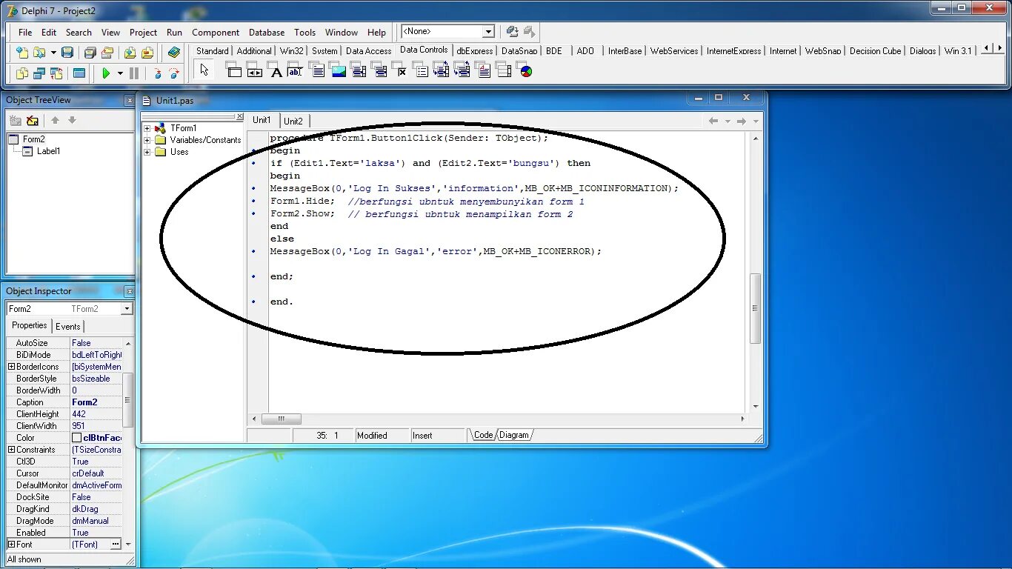
Task: Open the dropdown arrow beside Open icon
Action: (53, 53)
